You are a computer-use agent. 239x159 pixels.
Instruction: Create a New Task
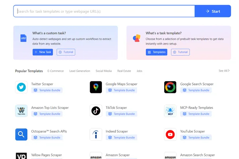tap(43, 52)
